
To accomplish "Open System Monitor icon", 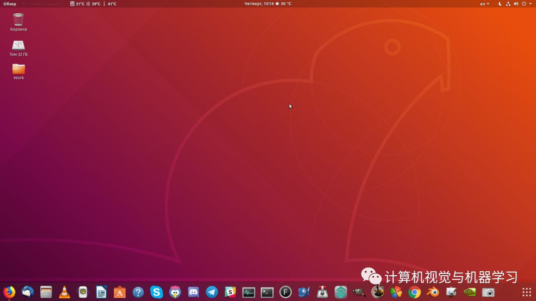I will tap(249, 292).
